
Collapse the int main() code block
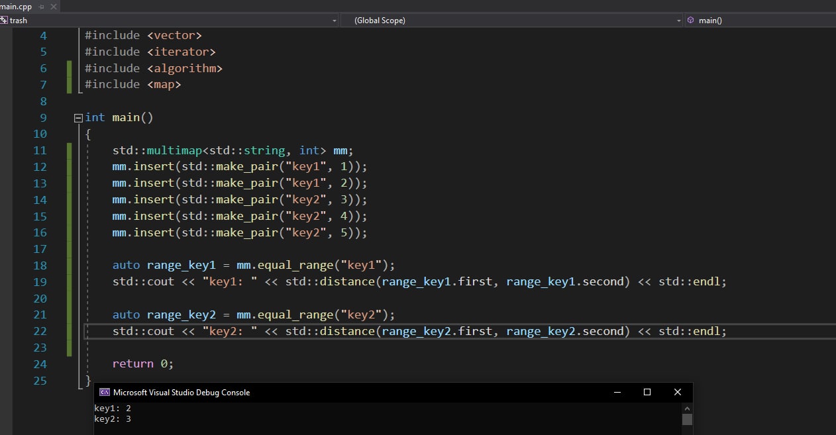click(x=79, y=118)
